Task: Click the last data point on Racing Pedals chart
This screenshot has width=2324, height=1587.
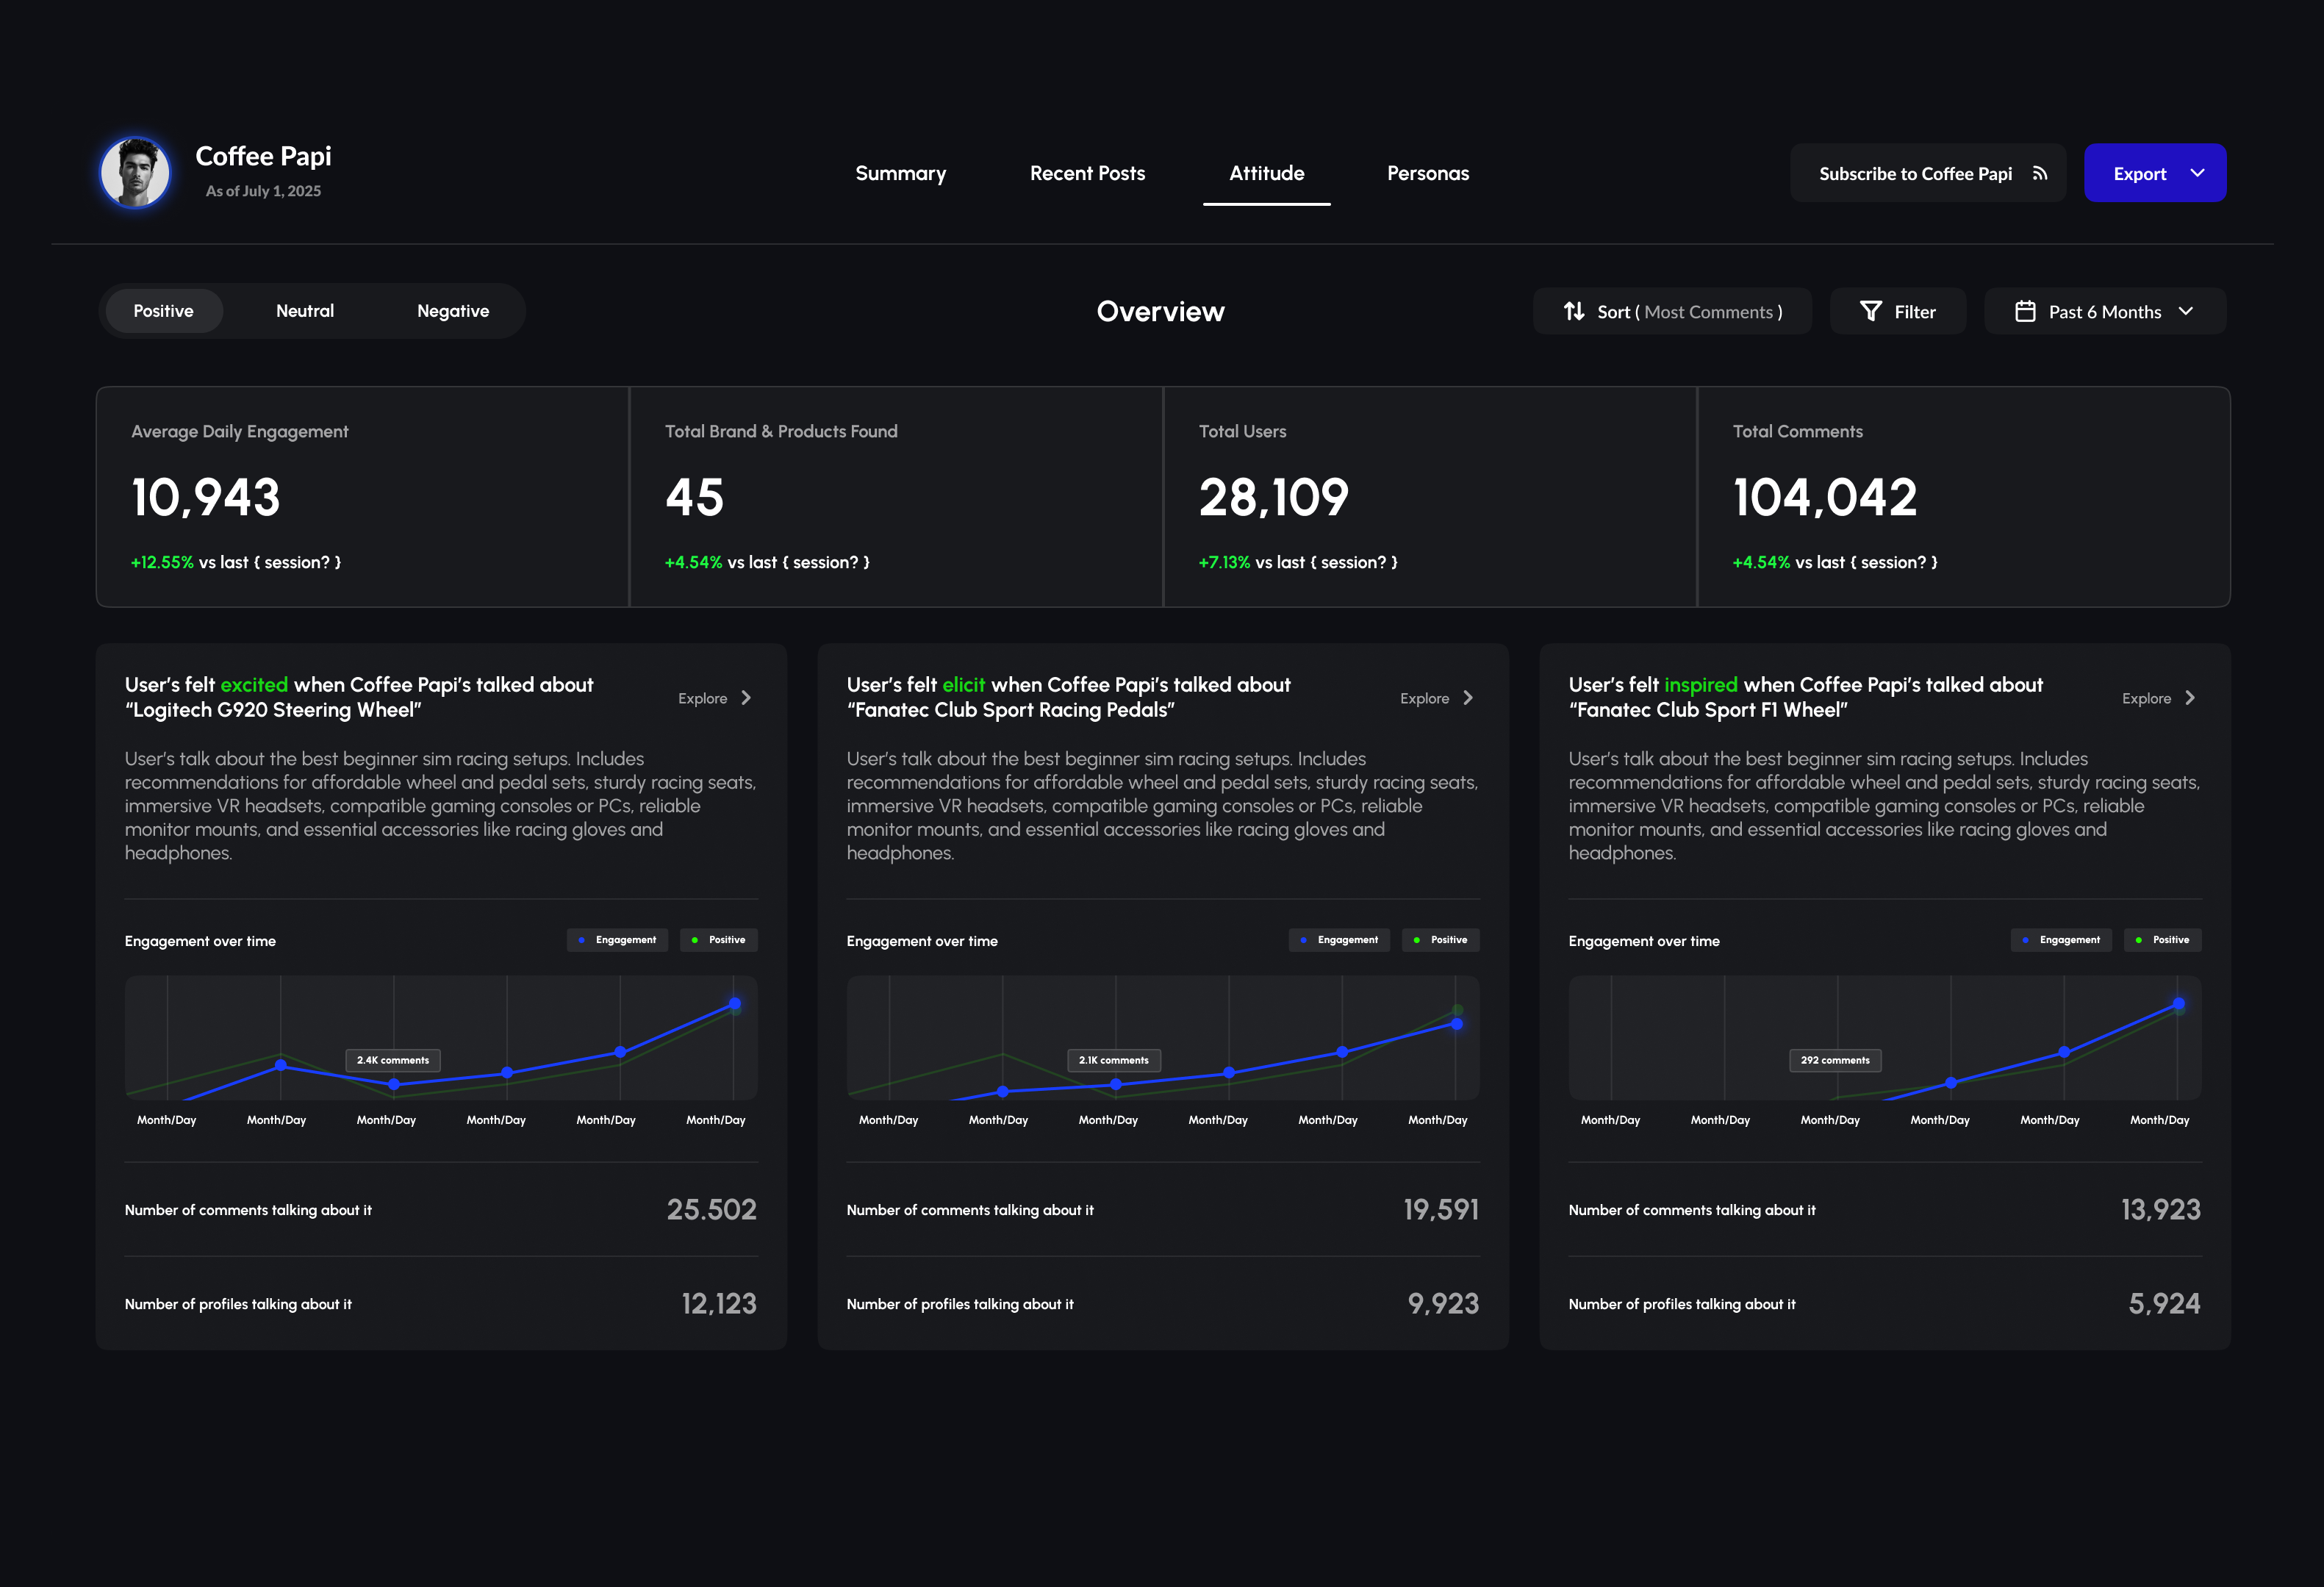Action: coord(1457,1024)
